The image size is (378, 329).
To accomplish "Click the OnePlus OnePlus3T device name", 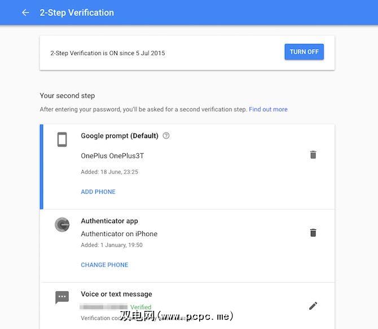I will 112,155.
